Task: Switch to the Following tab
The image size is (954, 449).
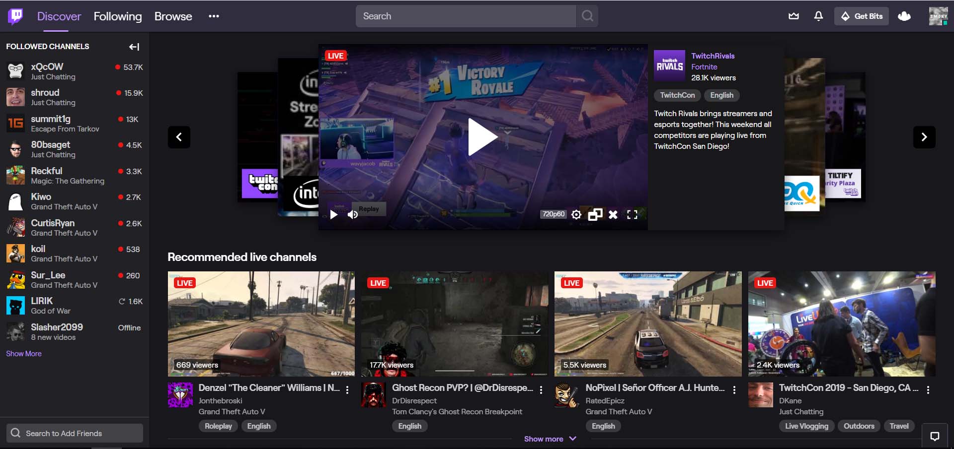Action: click(x=117, y=16)
